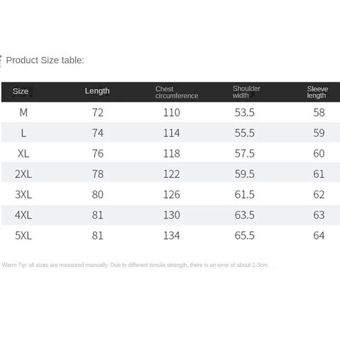Click the small icon beside Product Size table
Screen dimensions: 340x340
coord(2,60)
